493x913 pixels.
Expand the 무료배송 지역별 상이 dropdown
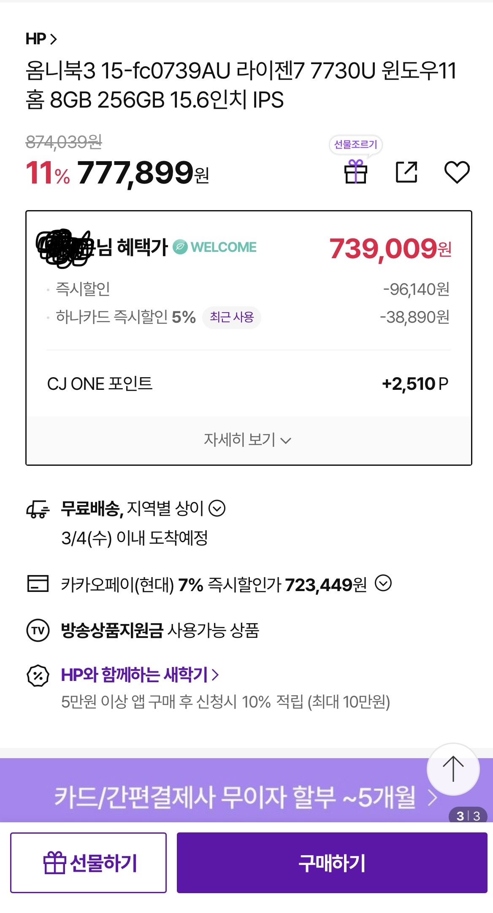(x=217, y=508)
